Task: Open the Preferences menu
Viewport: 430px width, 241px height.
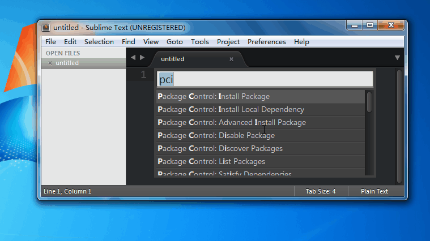Action: point(267,42)
